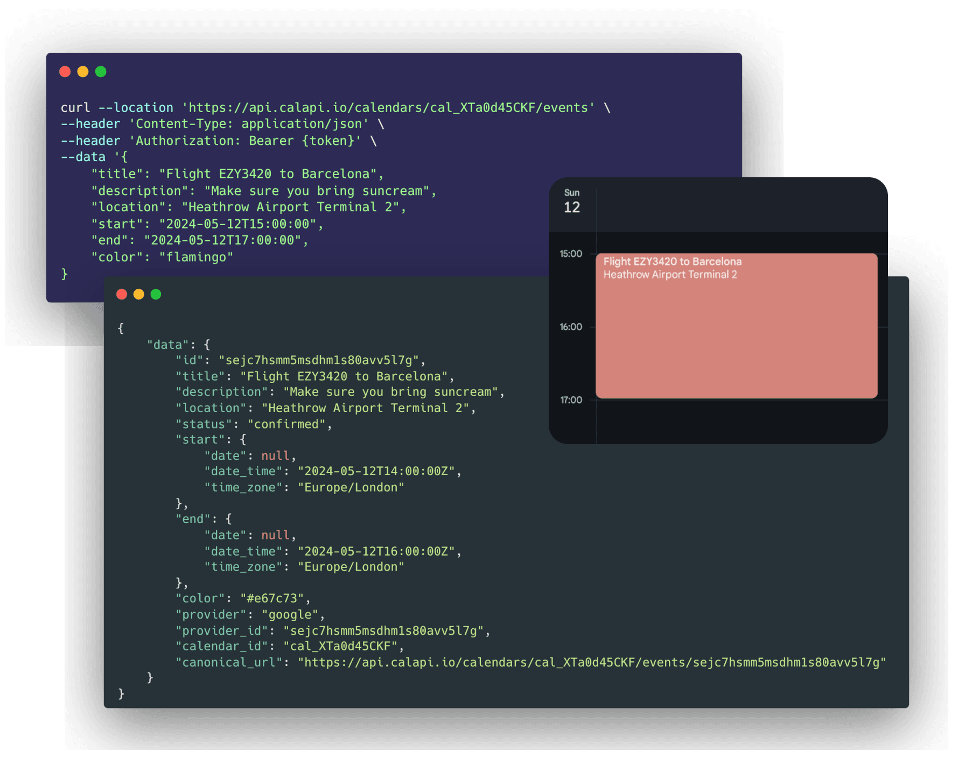The width and height of the screenshot is (972, 777).
Task: Click the 17:00 time label in calendar
Action: pos(571,400)
